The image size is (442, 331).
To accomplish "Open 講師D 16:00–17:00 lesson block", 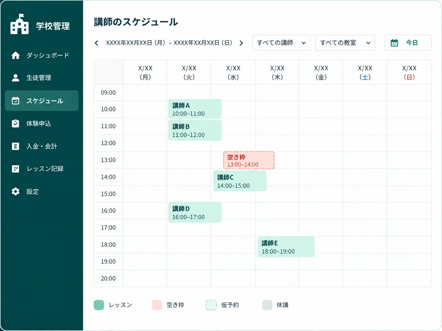I will [195, 213].
